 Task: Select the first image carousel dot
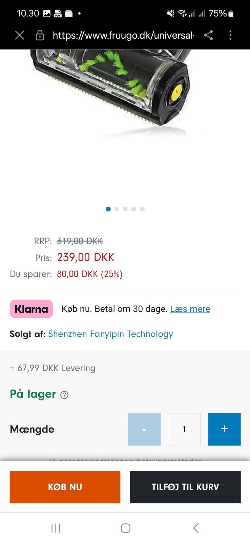[108, 209]
